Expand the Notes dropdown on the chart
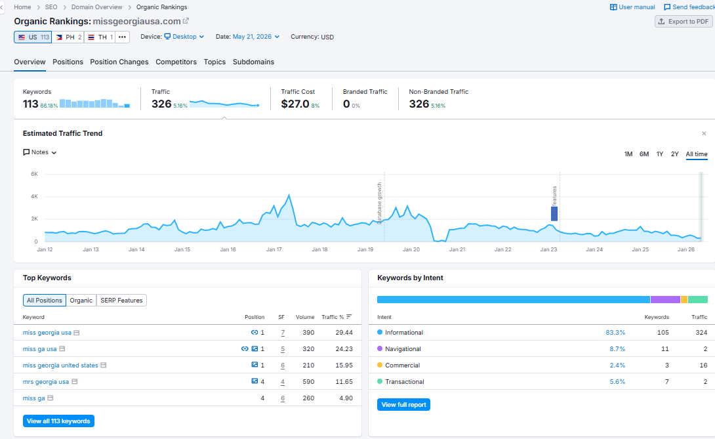Viewport: 715px width, 439px height. 39,152
